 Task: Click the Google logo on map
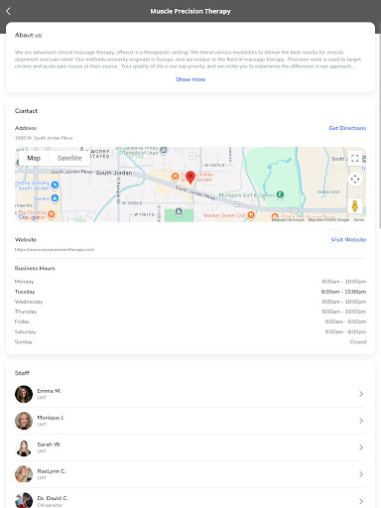29,217
